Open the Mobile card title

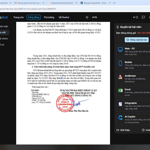[x=128, y=62]
